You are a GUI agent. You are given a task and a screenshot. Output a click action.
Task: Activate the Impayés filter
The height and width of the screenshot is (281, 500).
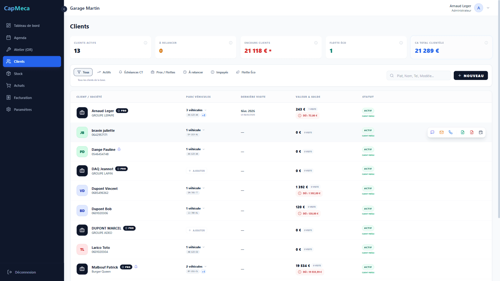(x=220, y=72)
